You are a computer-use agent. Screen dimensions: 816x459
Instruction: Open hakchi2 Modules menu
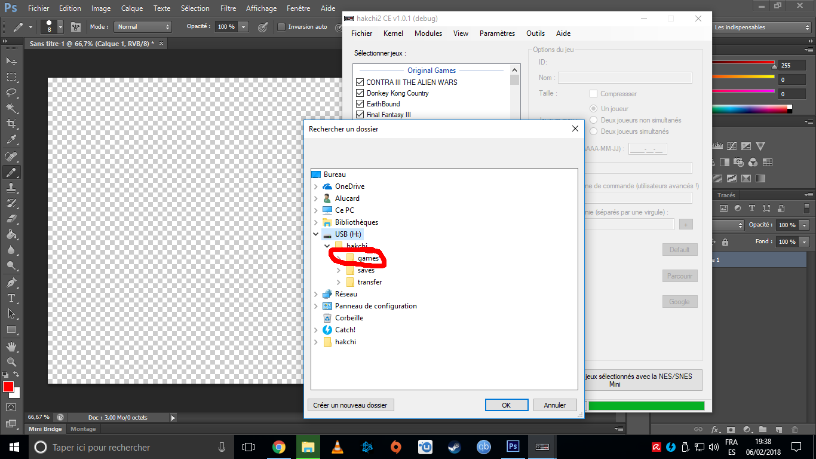click(x=428, y=33)
